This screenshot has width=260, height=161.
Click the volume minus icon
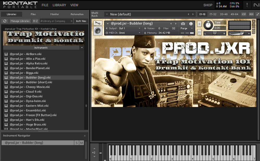click(230, 34)
